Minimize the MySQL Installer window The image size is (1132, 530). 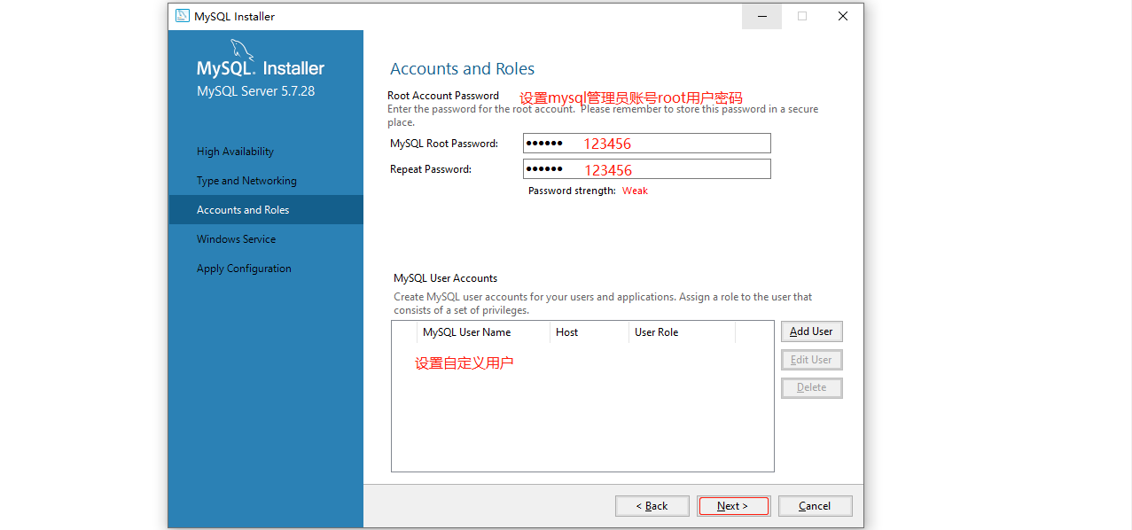[761, 16]
